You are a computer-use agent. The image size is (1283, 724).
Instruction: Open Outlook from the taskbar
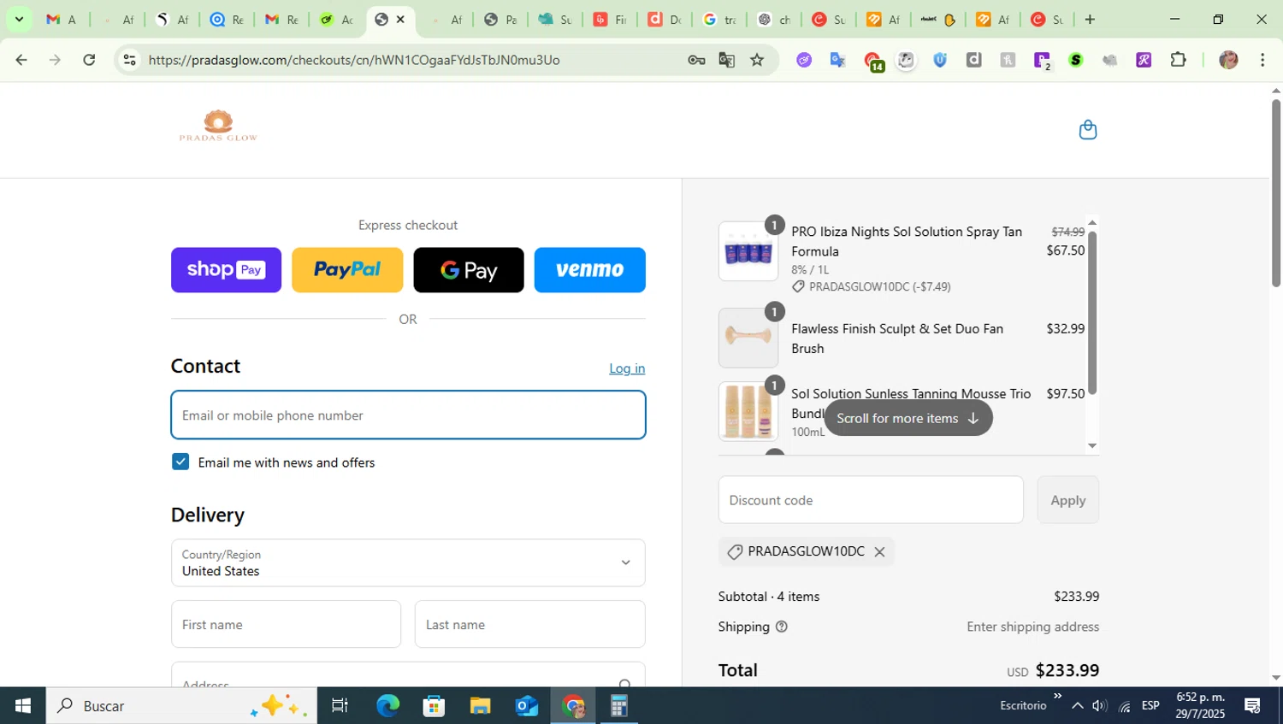(x=526, y=706)
